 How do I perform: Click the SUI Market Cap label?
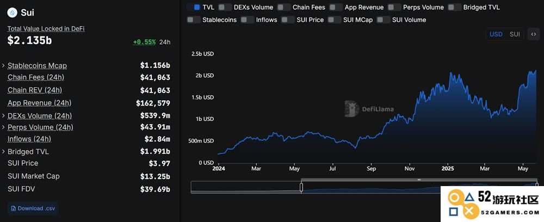[x=34, y=176]
